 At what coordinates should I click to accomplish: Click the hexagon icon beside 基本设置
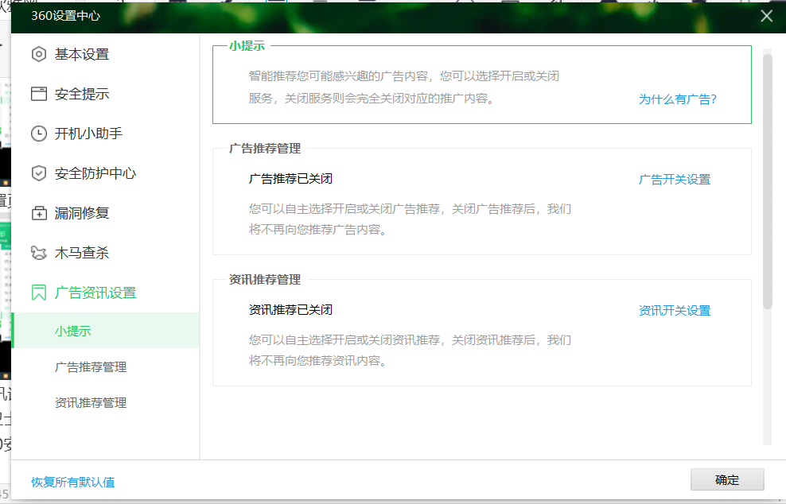click(x=39, y=54)
